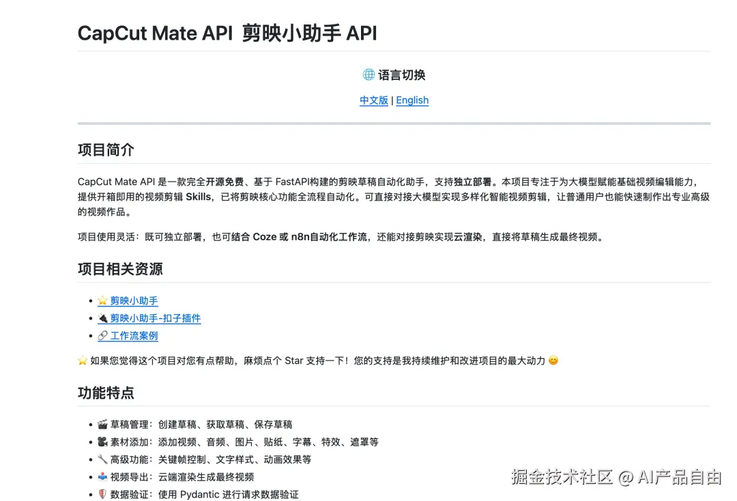Click the text 草稿管理：创建草稿、获取草稿、保存草稿
This screenshot has height=501, width=737.
tap(201, 425)
